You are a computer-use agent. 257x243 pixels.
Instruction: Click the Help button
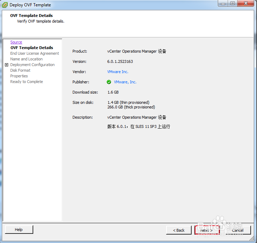(x=19, y=230)
